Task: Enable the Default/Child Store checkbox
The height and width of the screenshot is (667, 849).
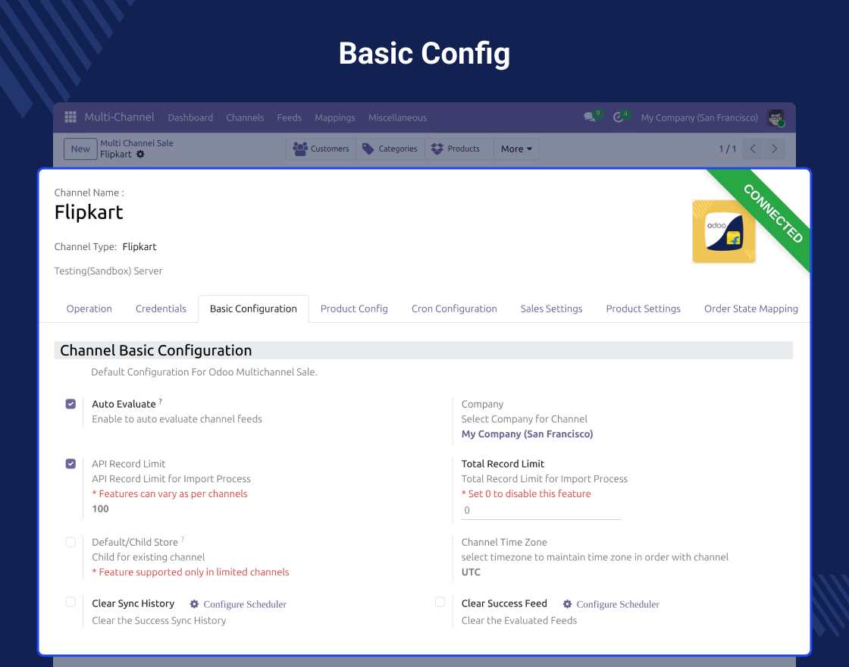Action: coord(70,542)
